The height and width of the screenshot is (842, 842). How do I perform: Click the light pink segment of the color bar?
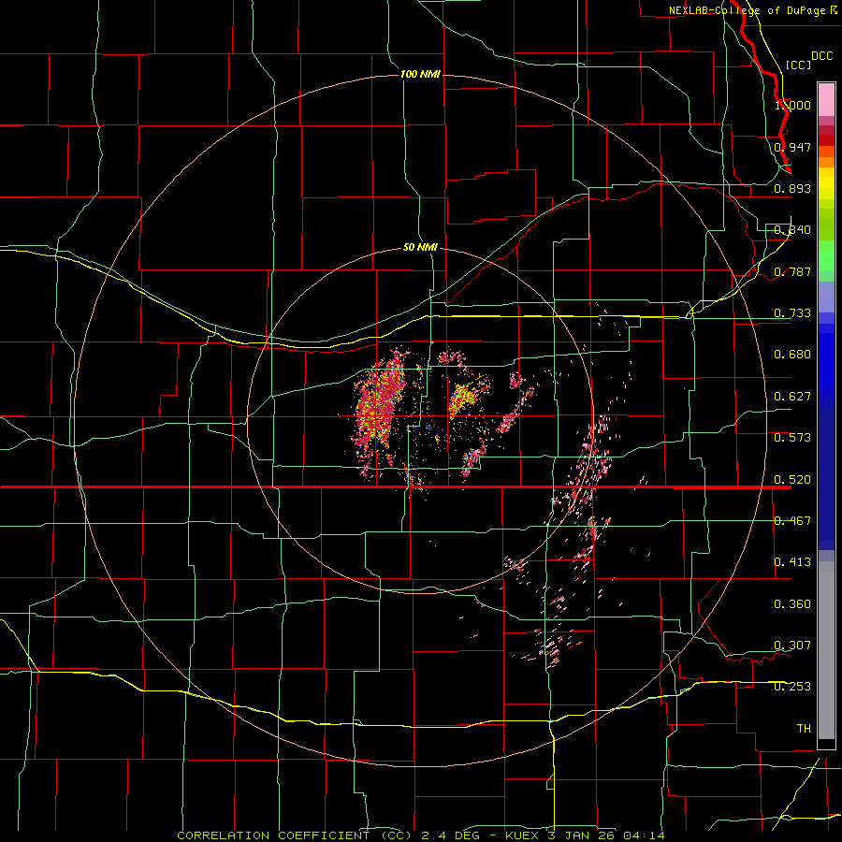(x=826, y=100)
